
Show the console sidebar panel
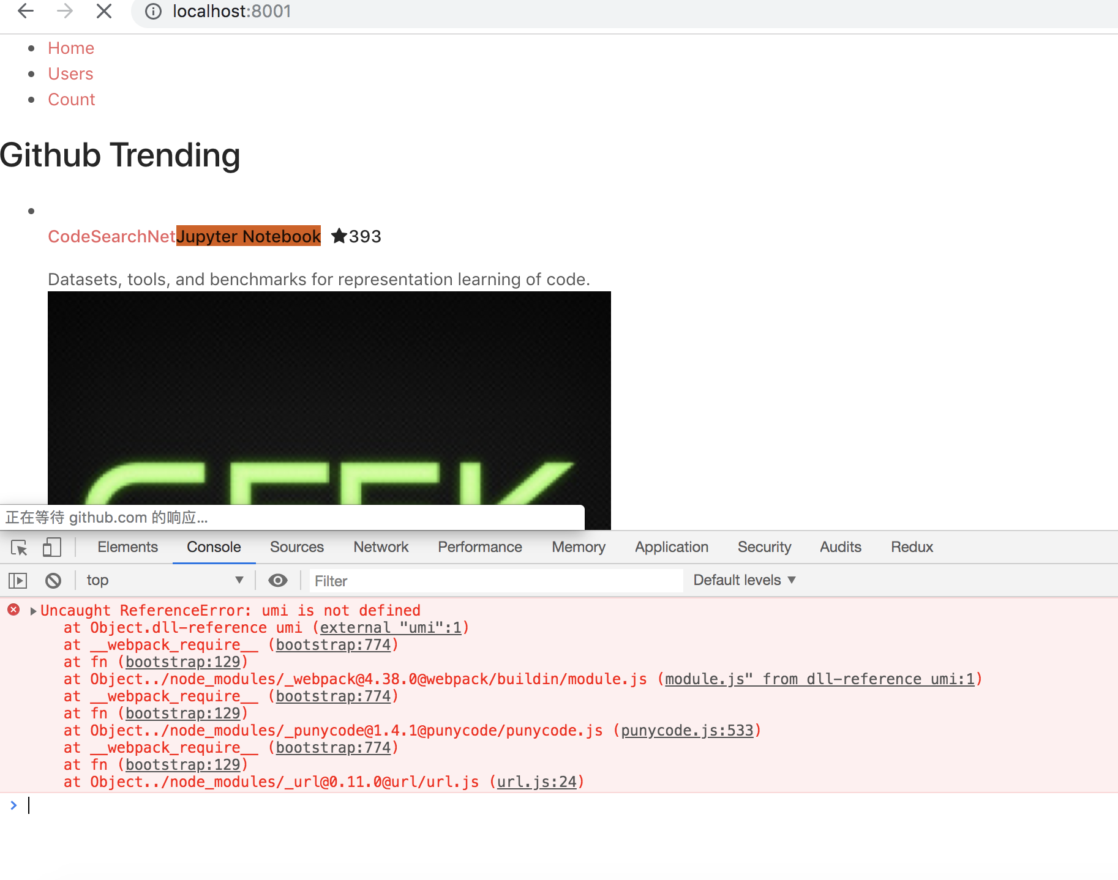pyautogui.click(x=18, y=580)
